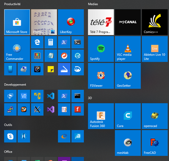Open the document search magnifier tile

click(78, 136)
